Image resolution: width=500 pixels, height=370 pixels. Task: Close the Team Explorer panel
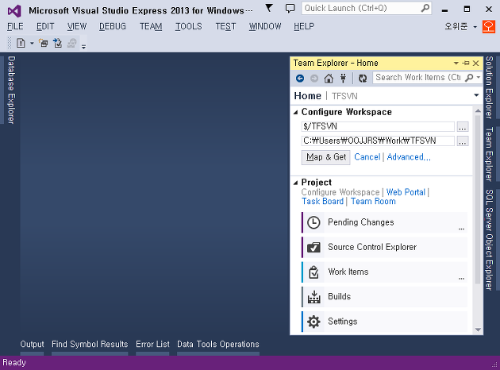click(x=475, y=64)
